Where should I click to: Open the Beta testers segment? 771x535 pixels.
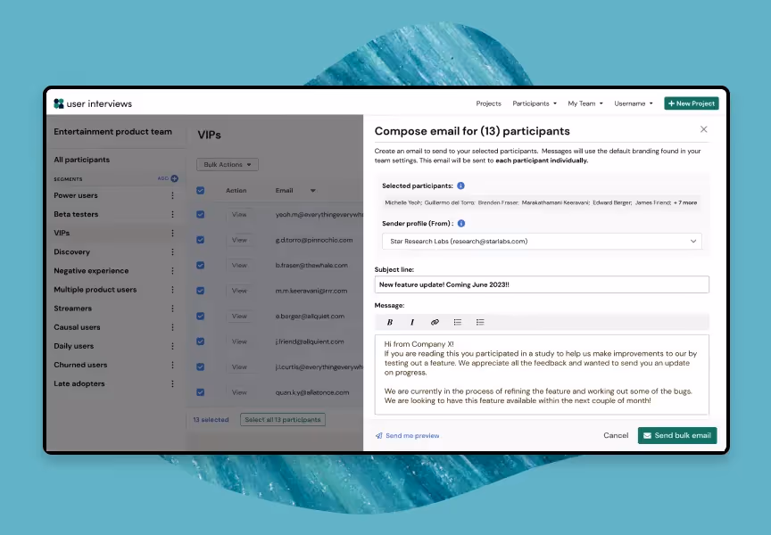click(76, 214)
